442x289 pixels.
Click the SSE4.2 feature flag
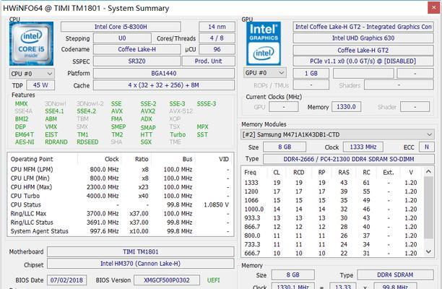[x=87, y=111]
